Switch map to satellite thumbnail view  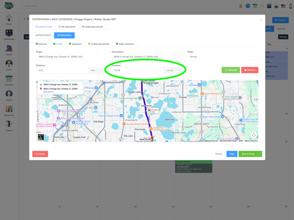click(41, 137)
